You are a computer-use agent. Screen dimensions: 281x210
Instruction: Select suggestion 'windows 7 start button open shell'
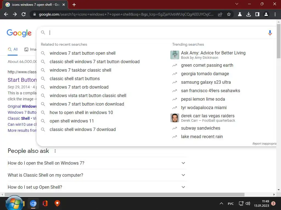82,53
